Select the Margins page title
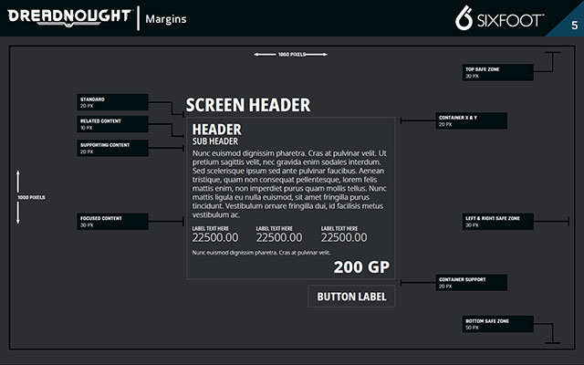 click(x=170, y=18)
